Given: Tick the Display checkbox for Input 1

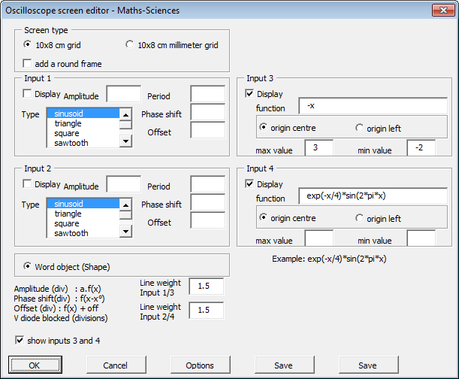Looking at the screenshot, I should pyautogui.click(x=29, y=94).
